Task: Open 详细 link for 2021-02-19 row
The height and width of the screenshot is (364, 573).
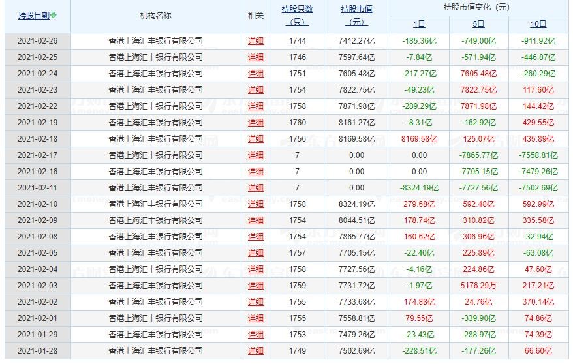Action: [x=255, y=122]
